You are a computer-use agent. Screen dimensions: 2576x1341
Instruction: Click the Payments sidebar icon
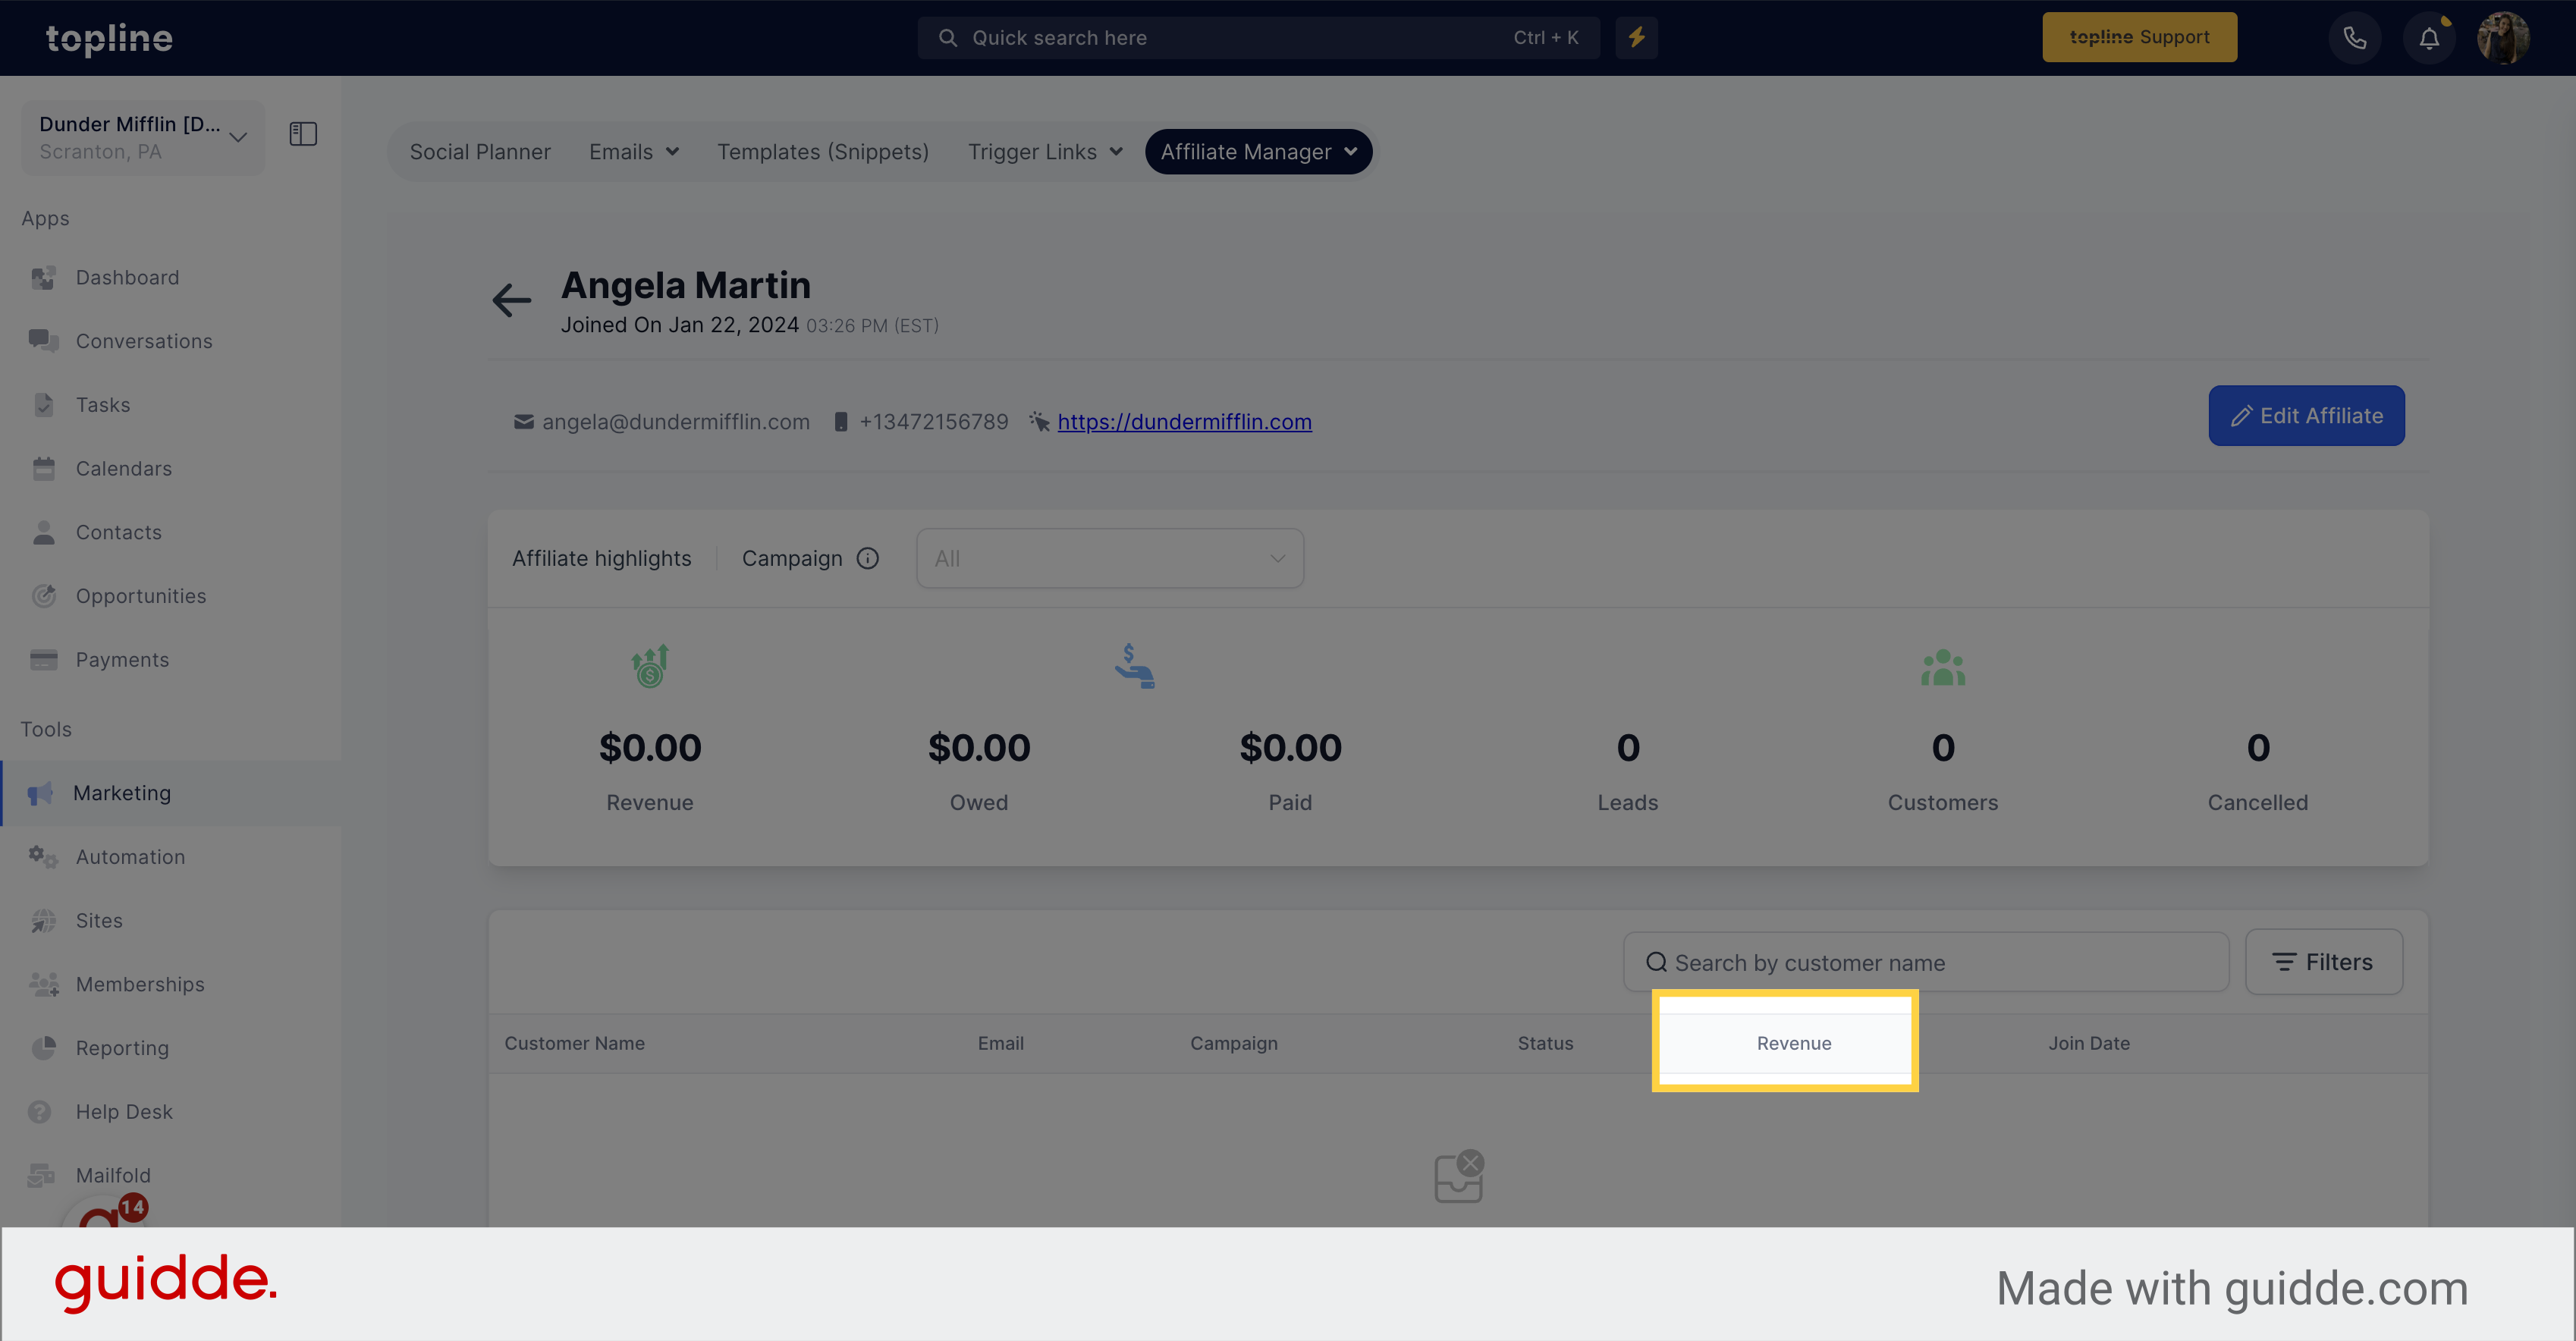click(x=43, y=660)
